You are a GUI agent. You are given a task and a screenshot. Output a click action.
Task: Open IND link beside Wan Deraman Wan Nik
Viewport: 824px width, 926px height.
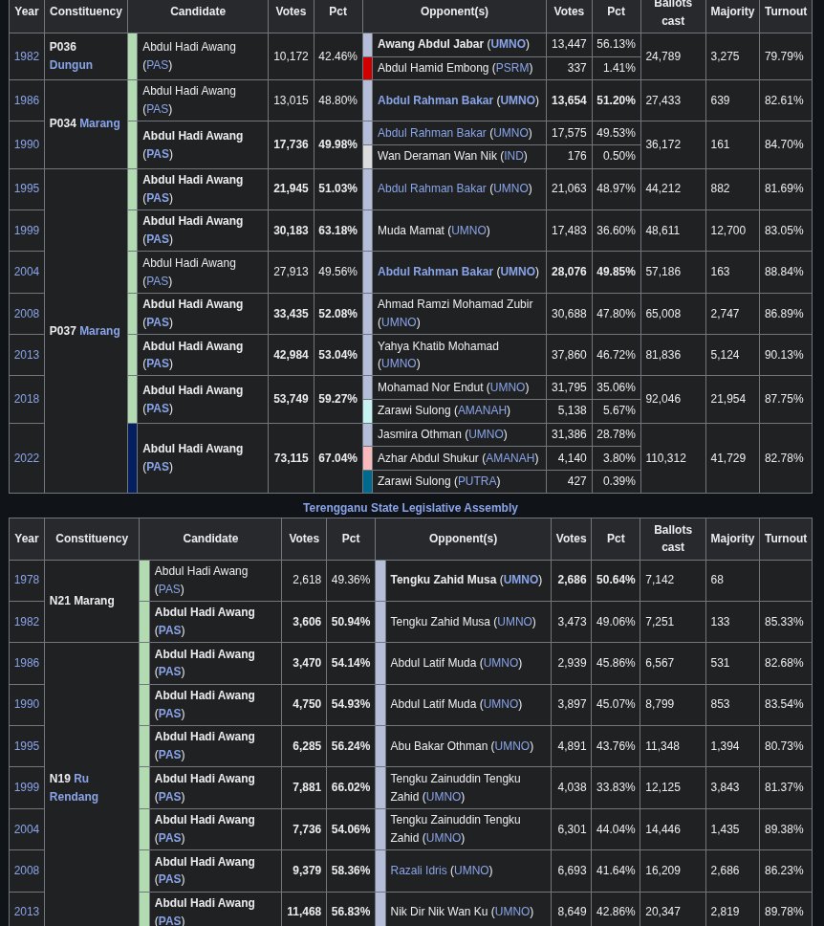pyautogui.click(x=513, y=156)
